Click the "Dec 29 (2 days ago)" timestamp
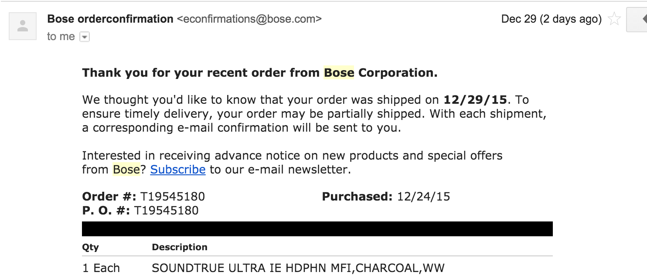The height and width of the screenshot is (279, 647). (x=552, y=19)
